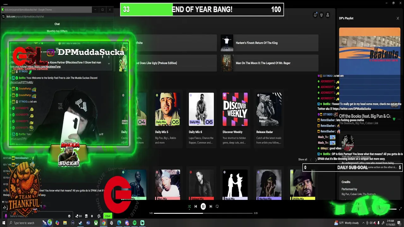Open the Windows notification center
The height and width of the screenshot is (227, 404).
[399, 223]
